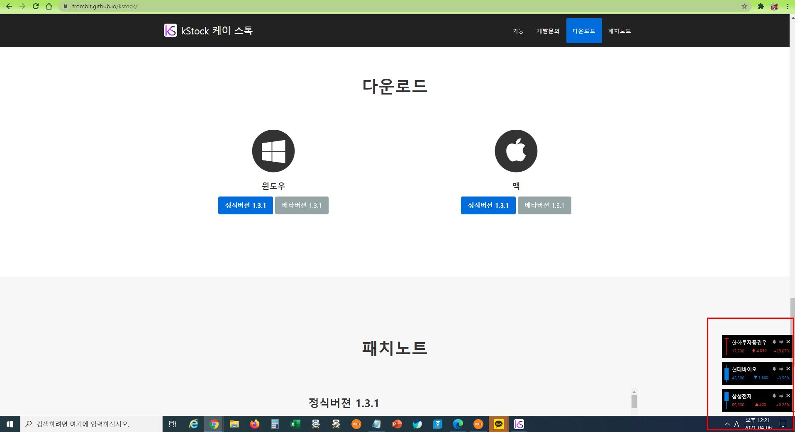795x432 pixels.
Task: Launch Firefox from the taskbar
Action: pyautogui.click(x=254, y=424)
